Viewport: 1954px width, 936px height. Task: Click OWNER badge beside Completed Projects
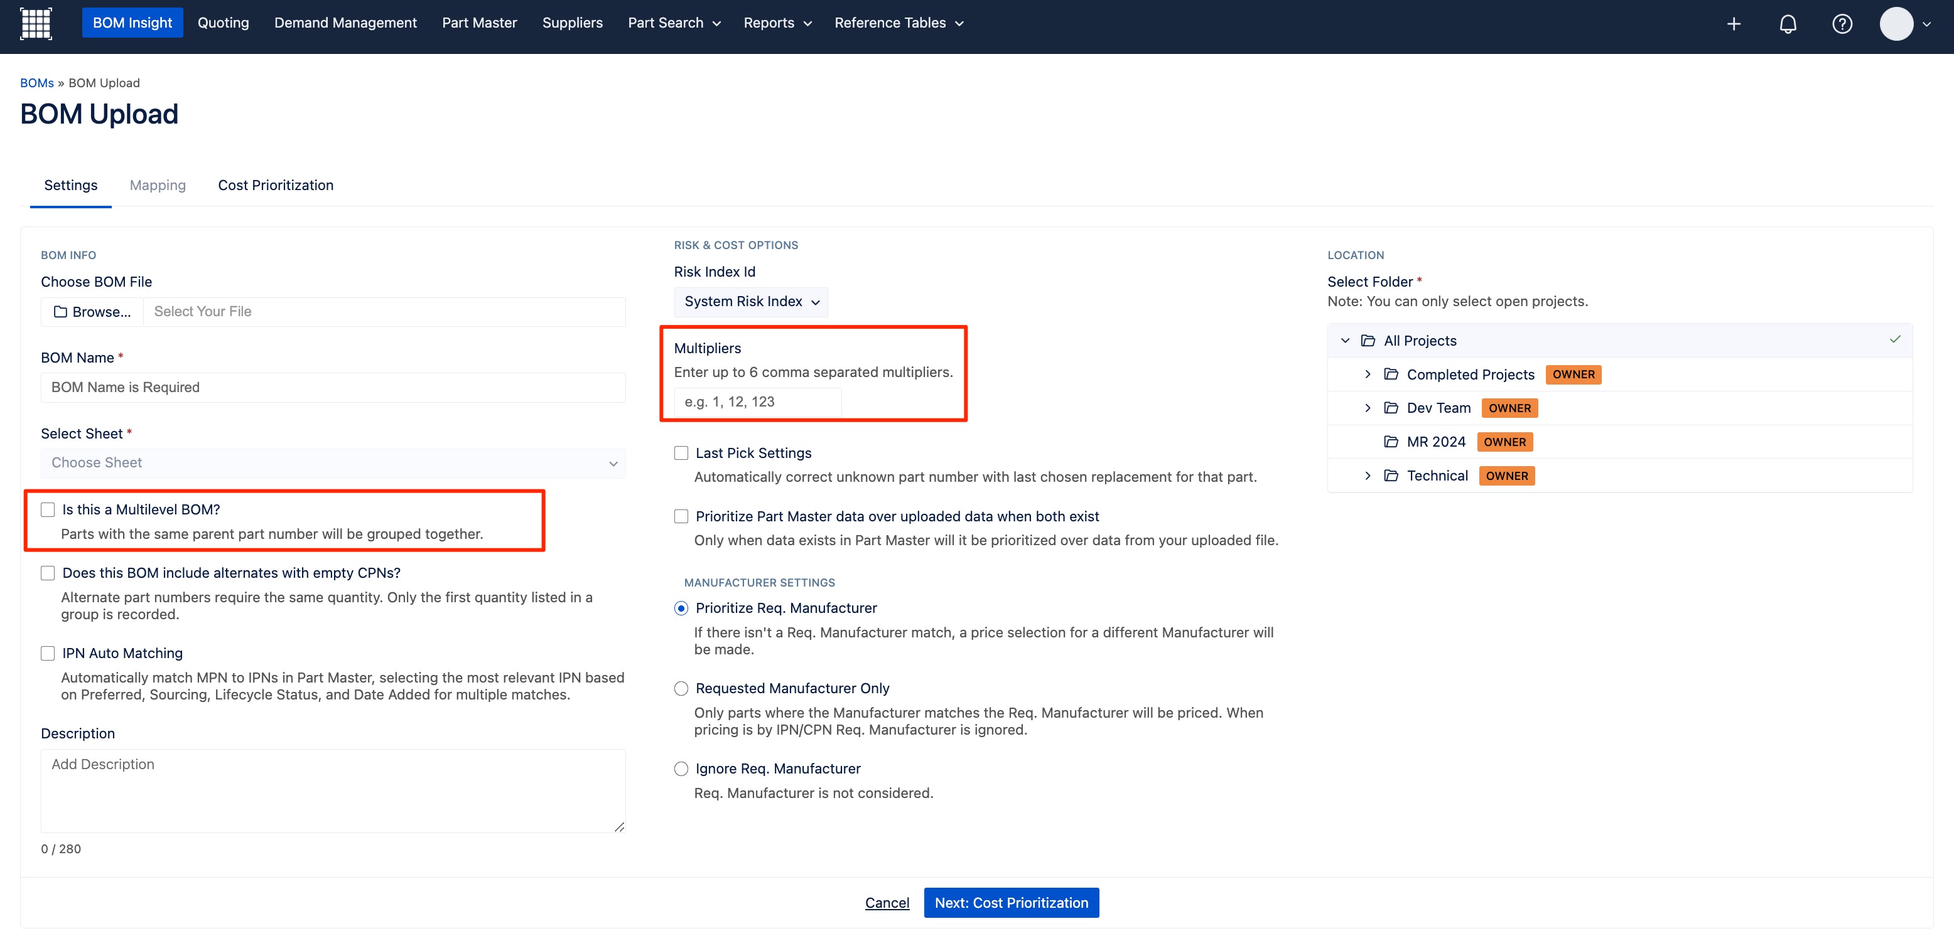(x=1573, y=375)
